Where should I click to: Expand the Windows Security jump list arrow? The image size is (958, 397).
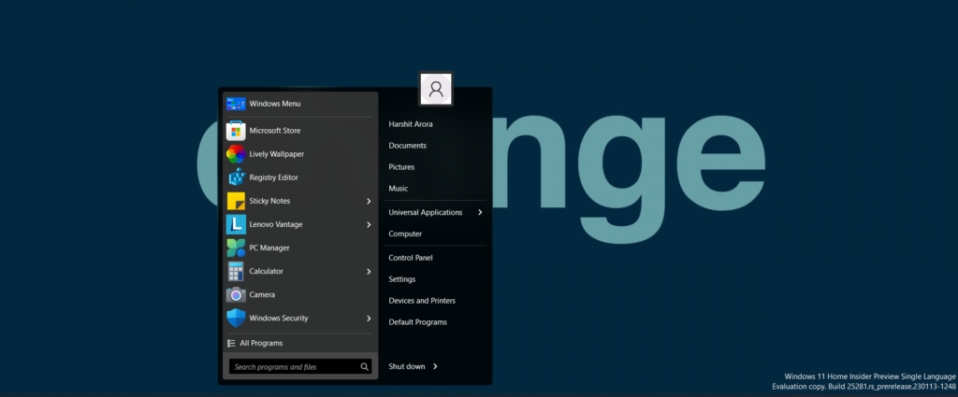click(x=369, y=318)
